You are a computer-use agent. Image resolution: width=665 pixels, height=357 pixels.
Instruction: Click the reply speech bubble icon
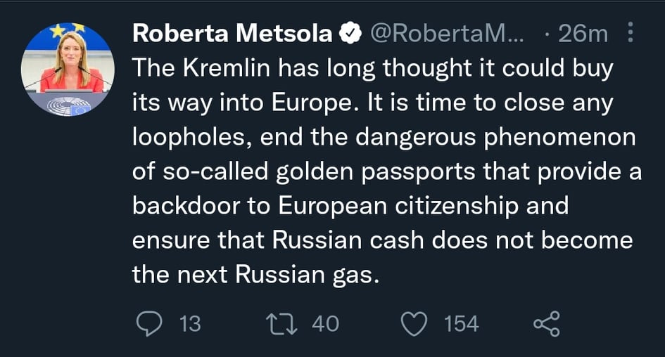coord(148,323)
